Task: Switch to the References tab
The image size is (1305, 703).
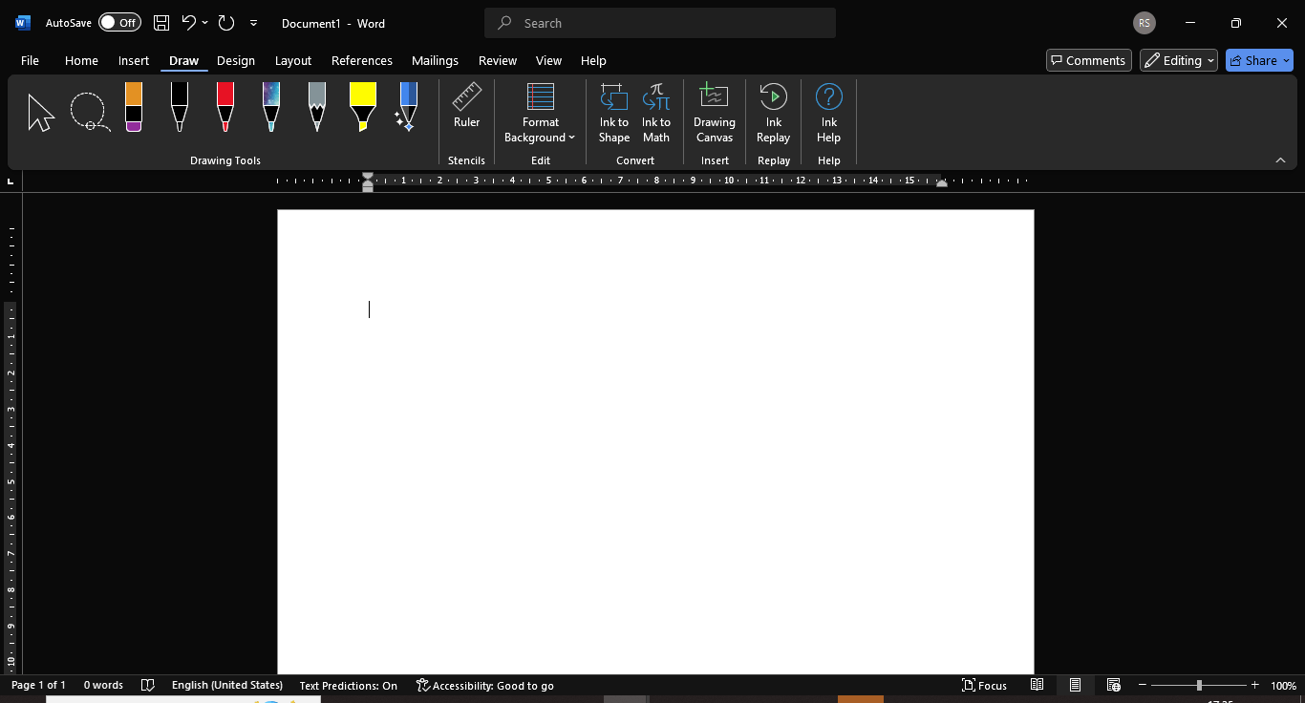Action: pyautogui.click(x=362, y=60)
